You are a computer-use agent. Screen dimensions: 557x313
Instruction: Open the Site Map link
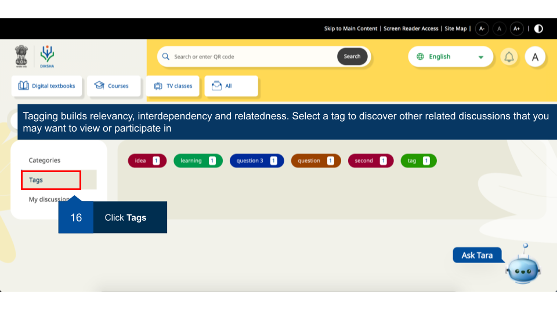(455, 28)
